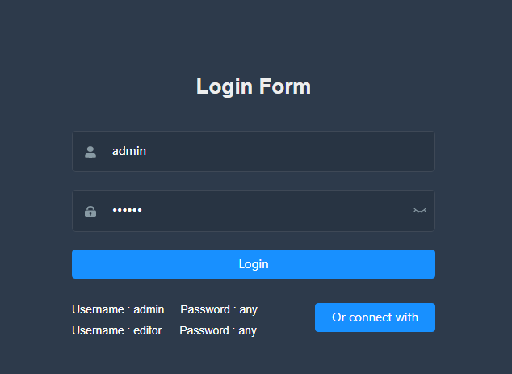Click Password : any beside the admin hint

(x=219, y=309)
